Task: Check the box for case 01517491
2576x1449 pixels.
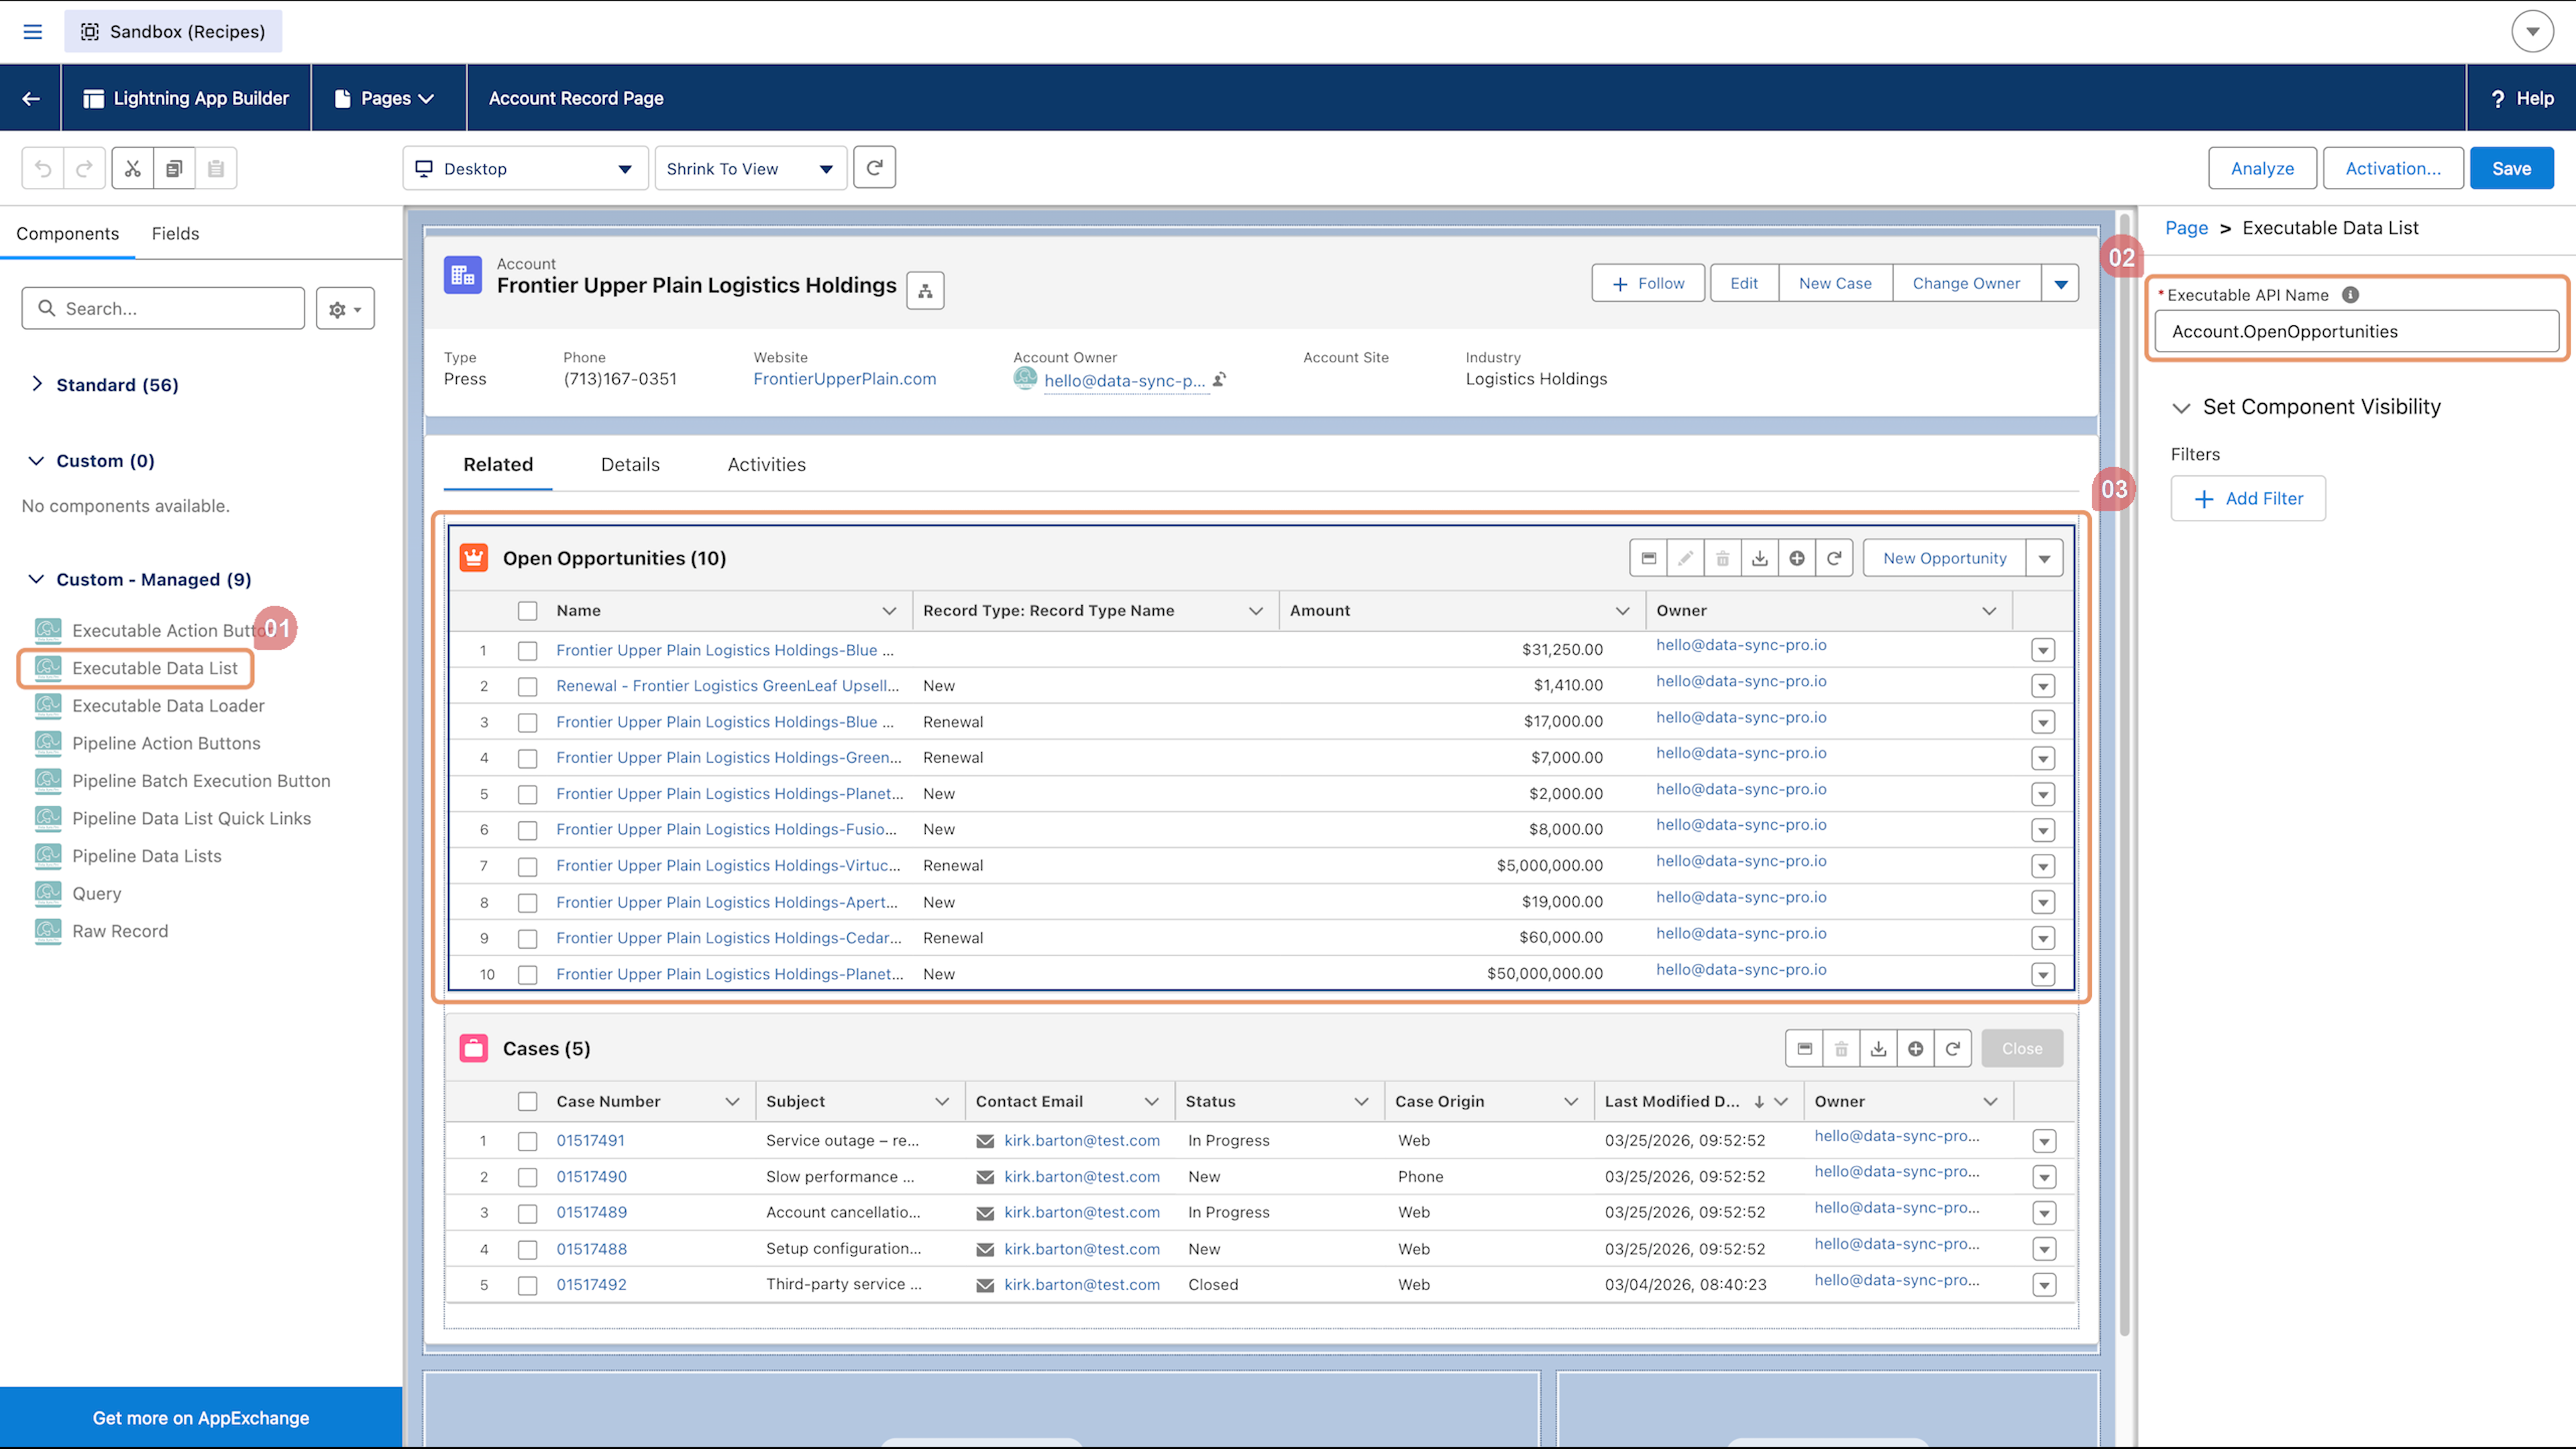Action: click(527, 1141)
